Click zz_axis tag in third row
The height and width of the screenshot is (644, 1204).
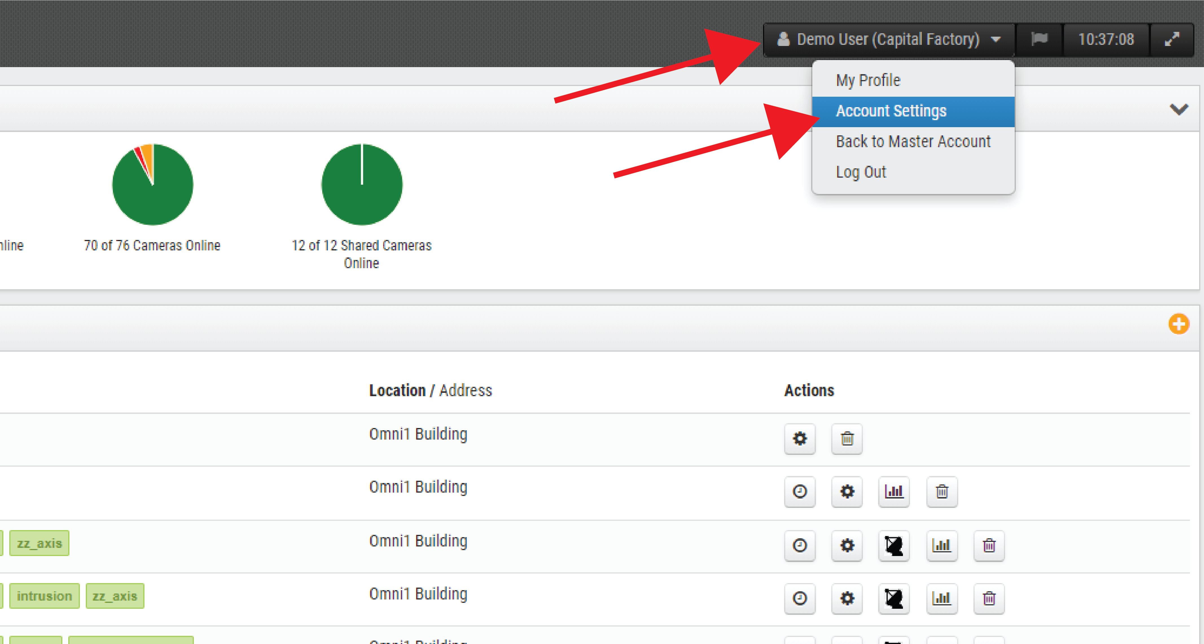coord(39,543)
